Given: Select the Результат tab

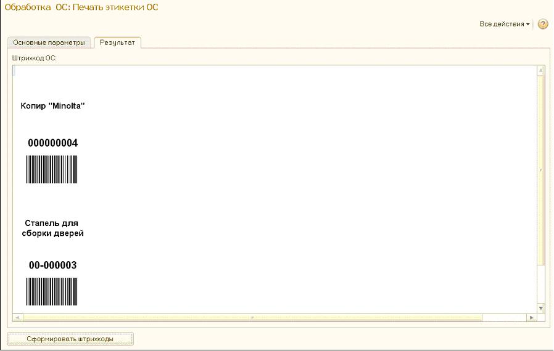Looking at the screenshot, I should (x=117, y=42).
